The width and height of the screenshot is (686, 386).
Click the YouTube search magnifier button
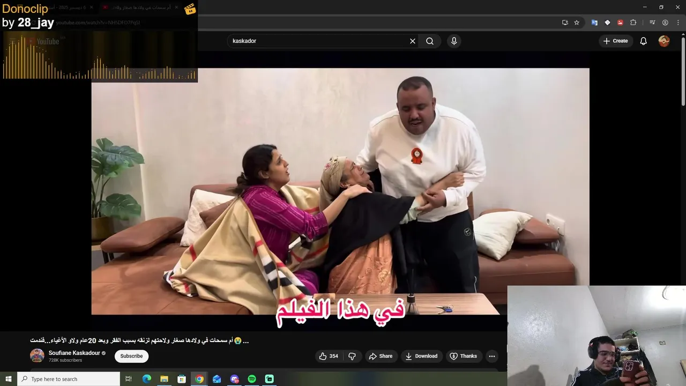tap(430, 41)
